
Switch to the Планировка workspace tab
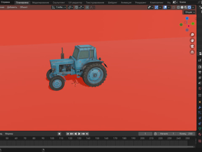22,3
